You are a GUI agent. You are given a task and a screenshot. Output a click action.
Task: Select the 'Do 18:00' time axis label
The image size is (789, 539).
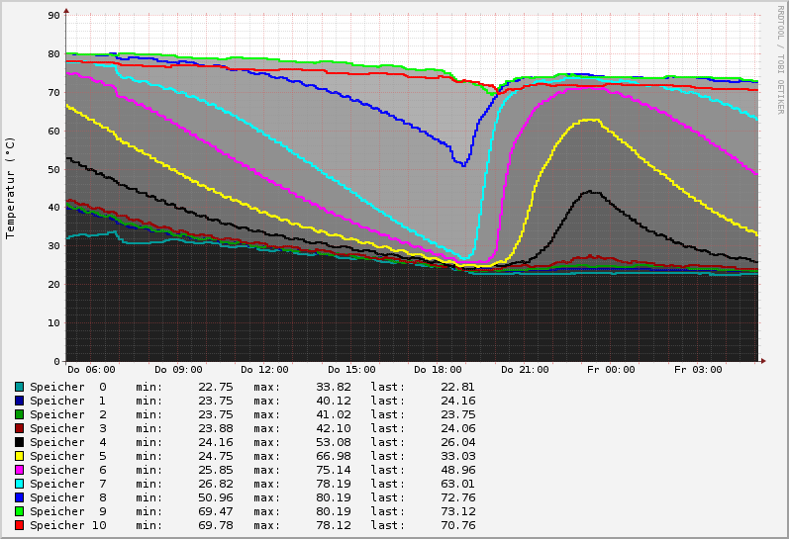point(438,370)
